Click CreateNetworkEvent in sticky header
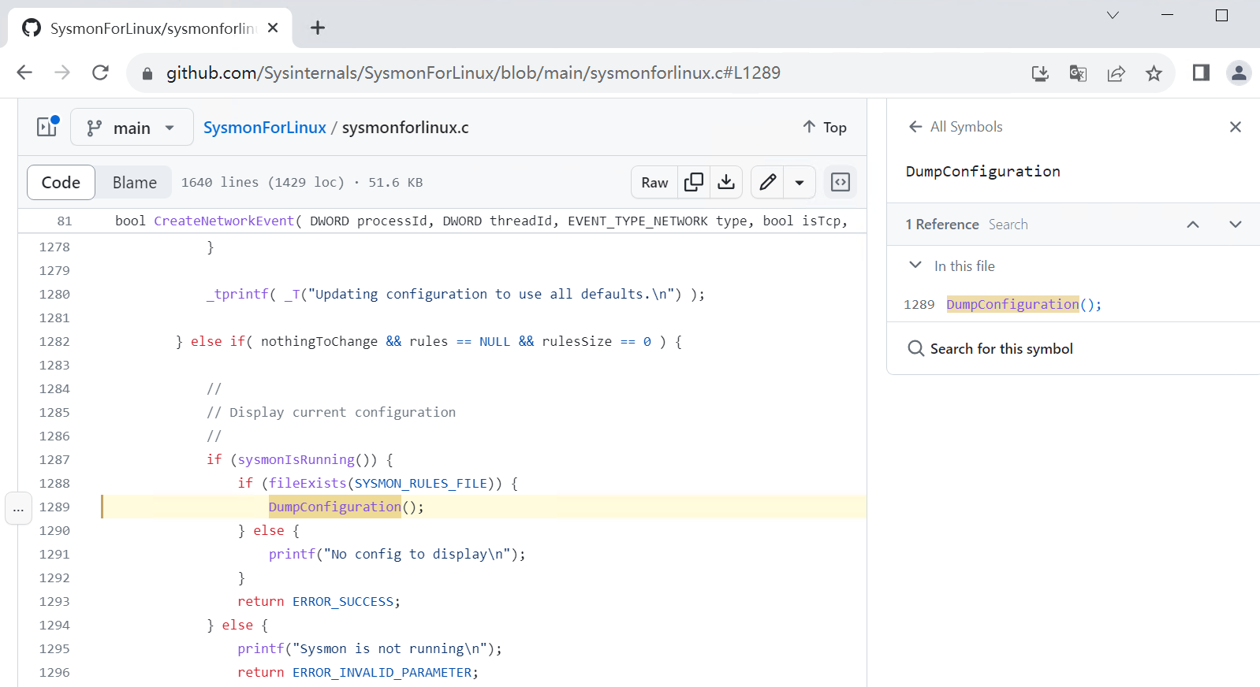The height and width of the screenshot is (687, 1260). (224, 221)
